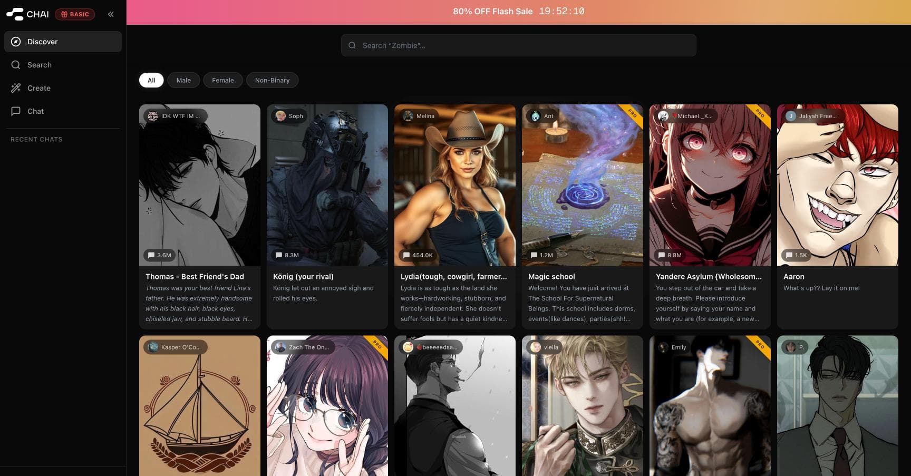This screenshot has width=911, height=476.
Task: Click the 454.0K chat count badge
Action: coord(418,255)
